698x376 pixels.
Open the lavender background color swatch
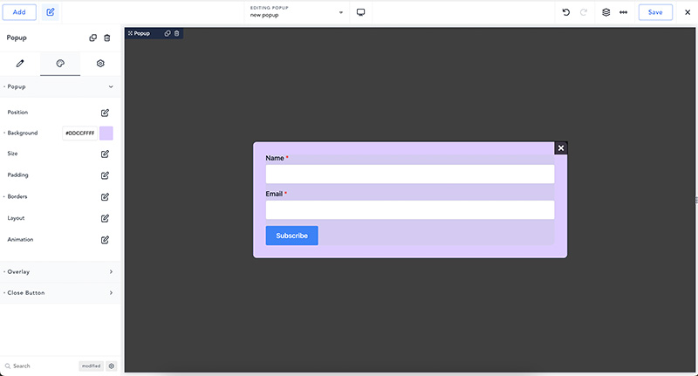(106, 133)
